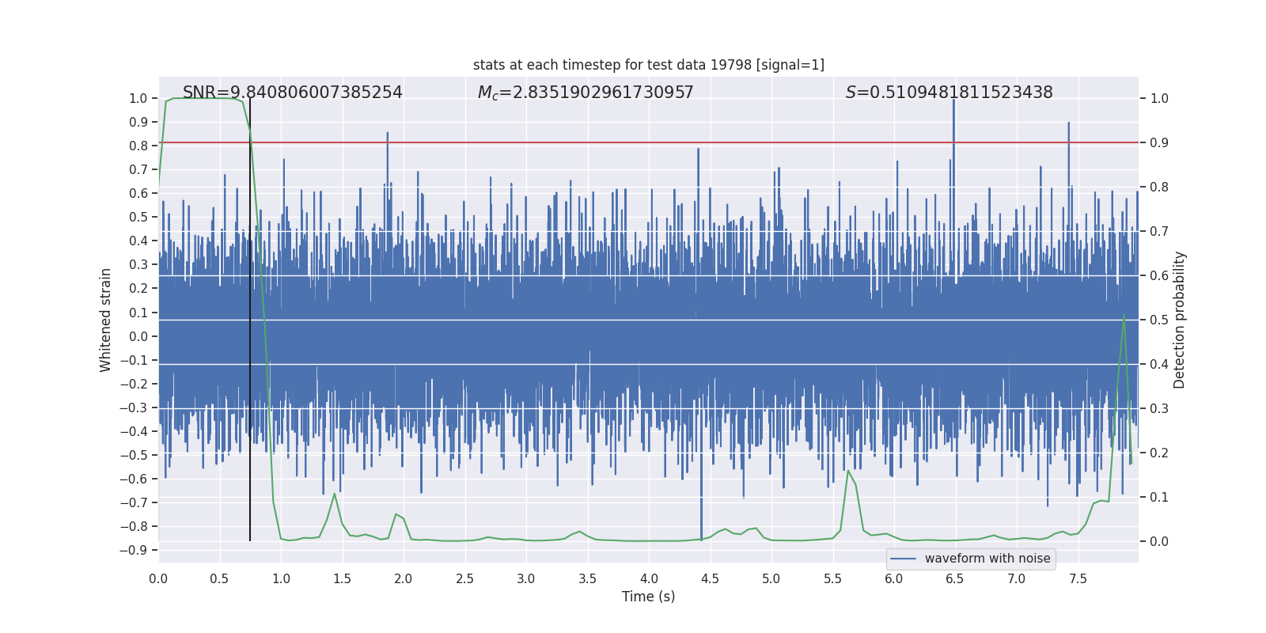Click the blue line sample in the legend

[x=903, y=559]
